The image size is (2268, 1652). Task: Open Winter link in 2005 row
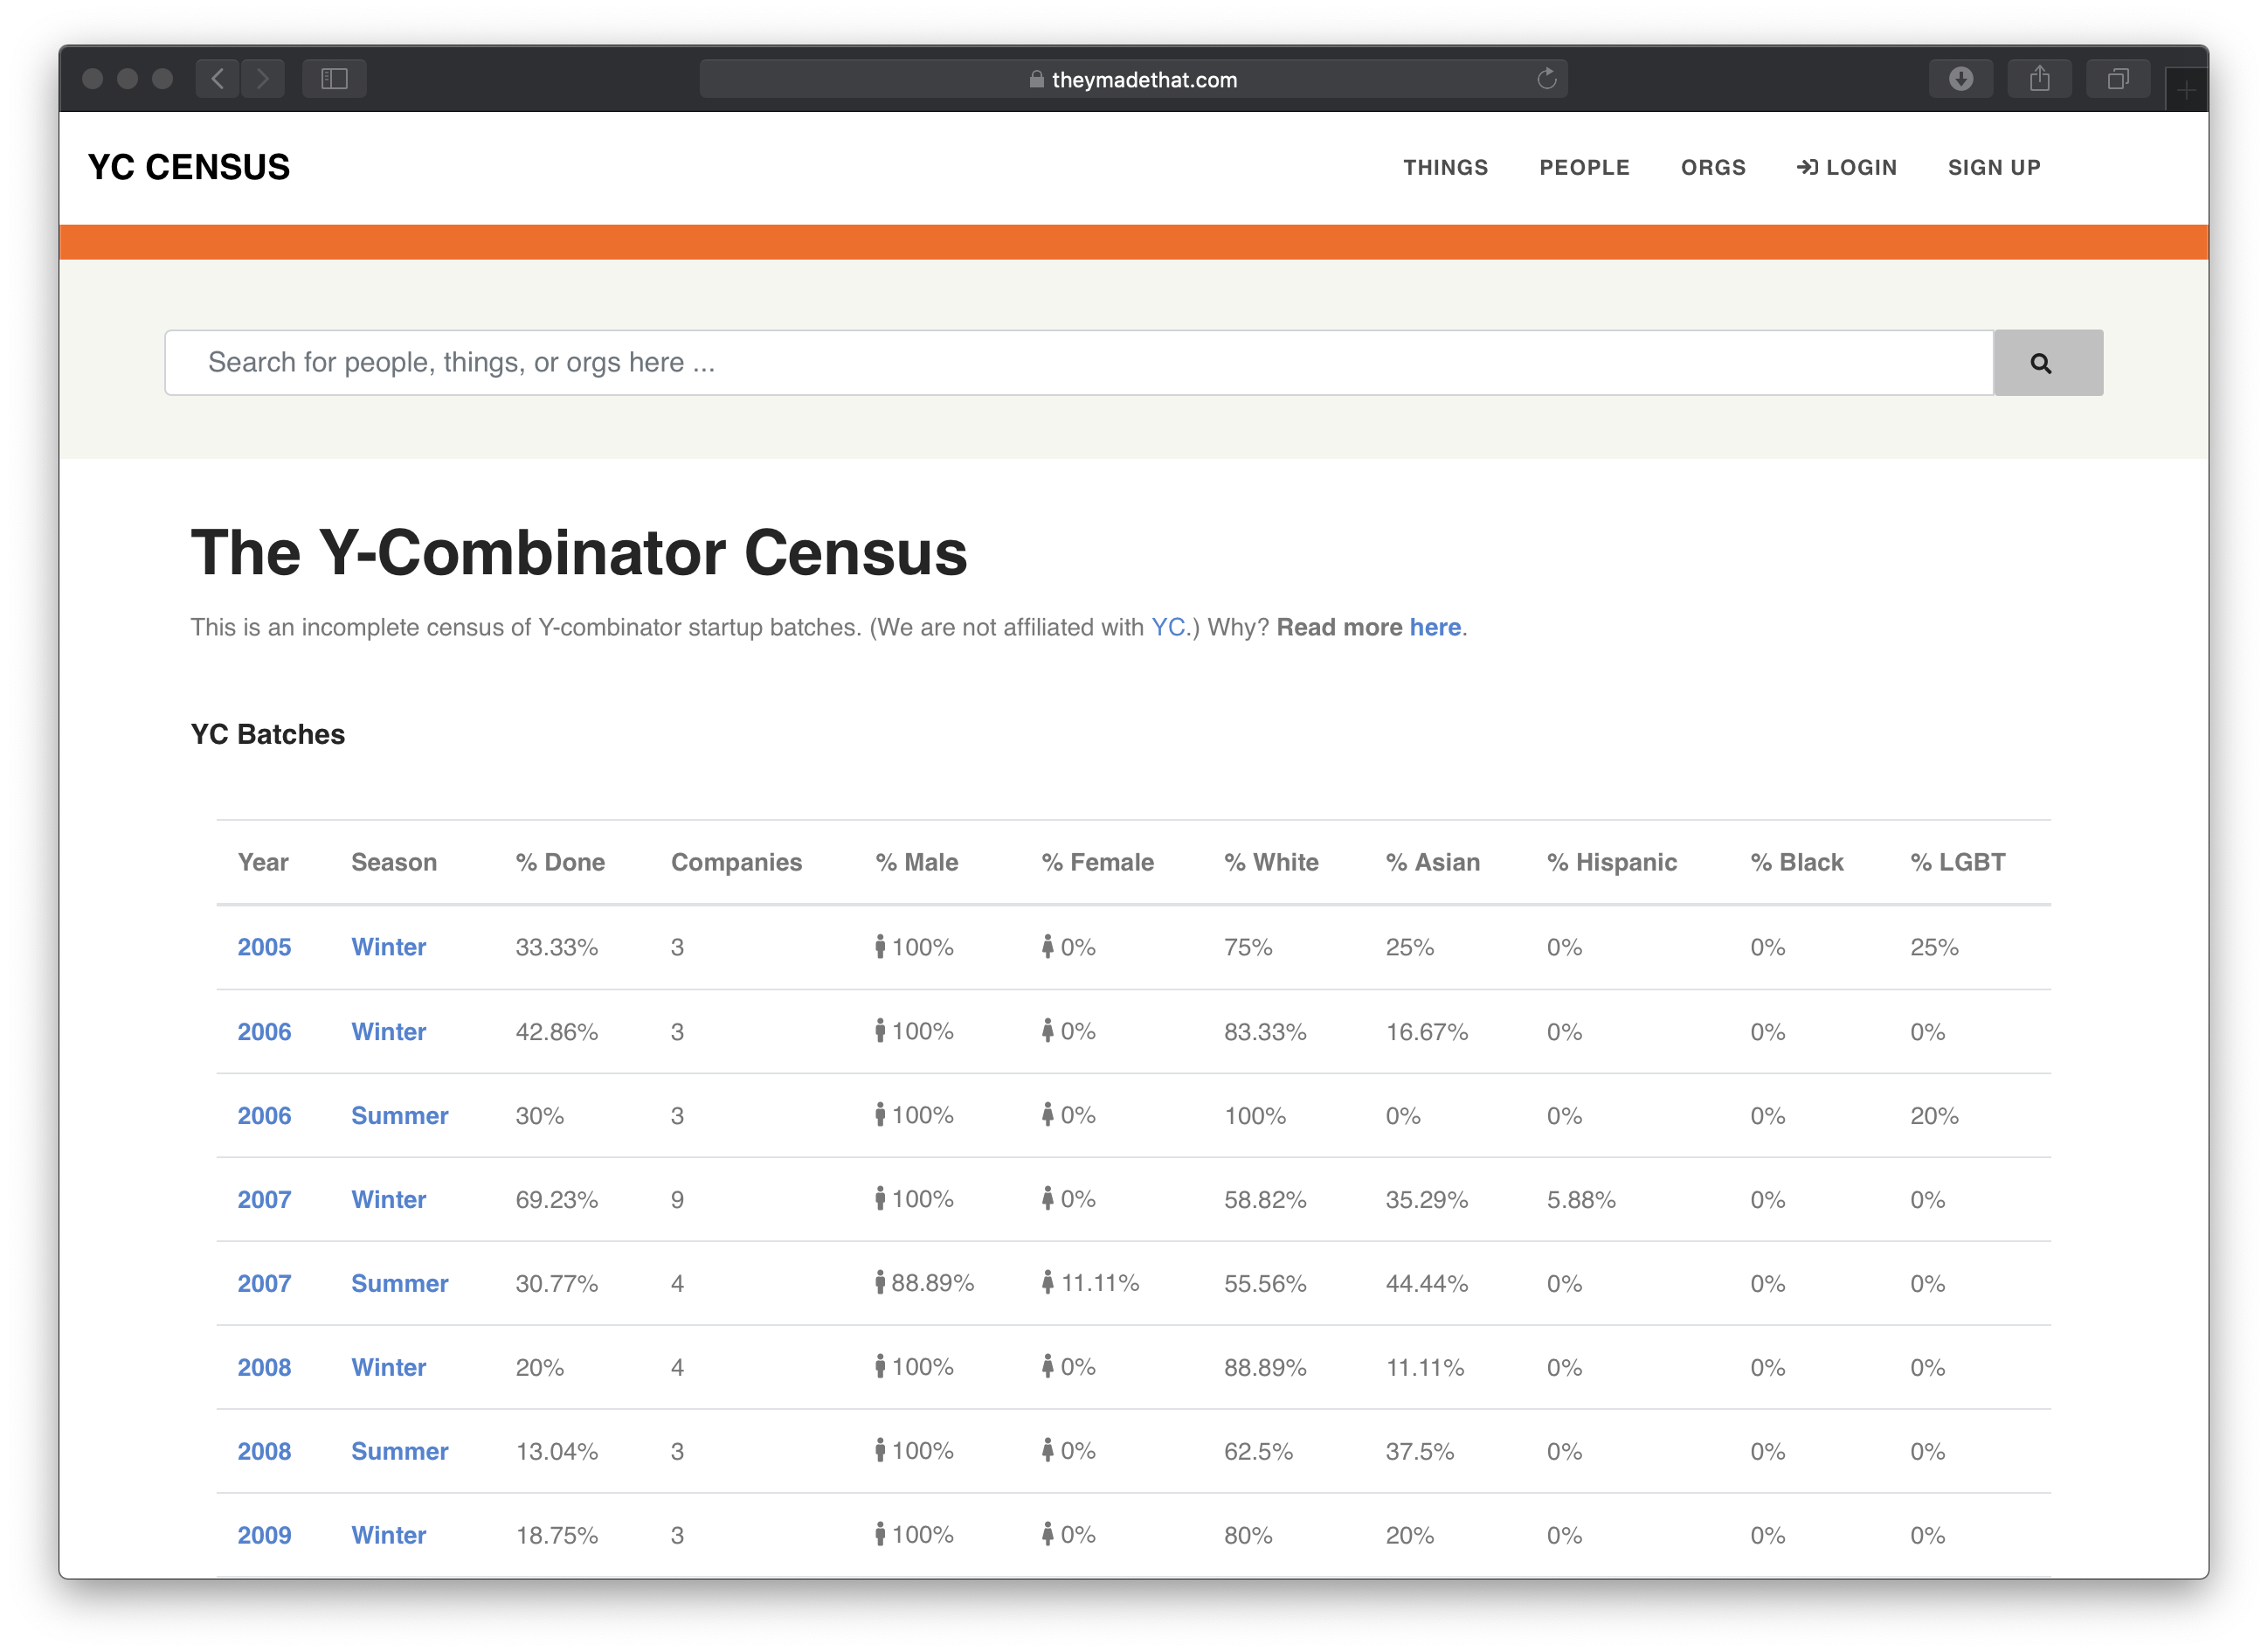(388, 947)
